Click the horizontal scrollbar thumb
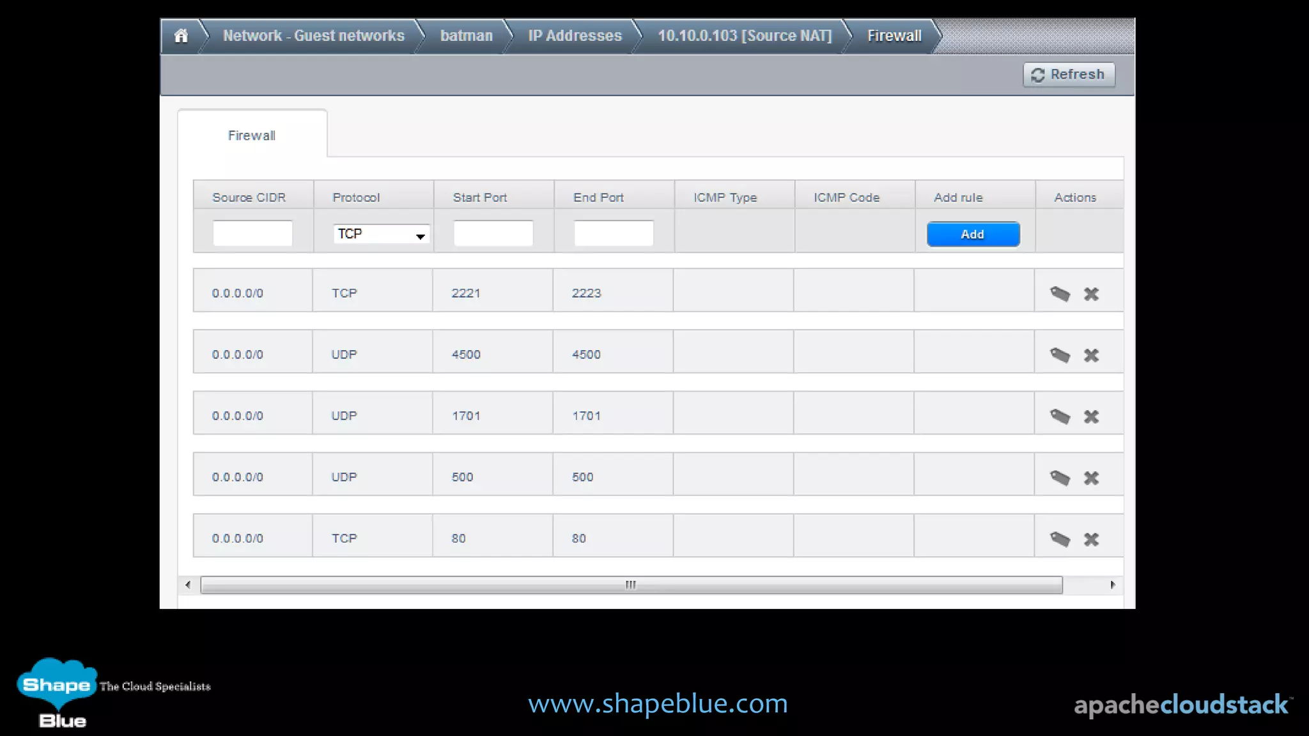This screenshot has width=1309, height=736. [x=631, y=585]
